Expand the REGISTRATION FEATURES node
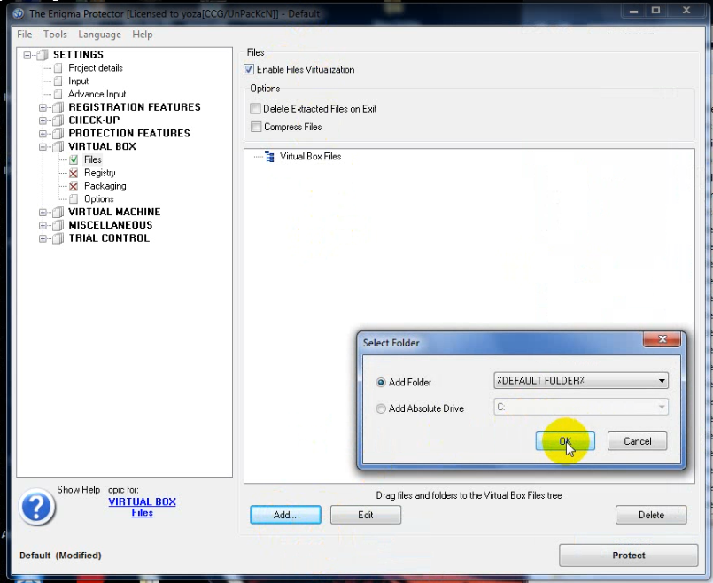The height and width of the screenshot is (583, 713). tap(43, 108)
